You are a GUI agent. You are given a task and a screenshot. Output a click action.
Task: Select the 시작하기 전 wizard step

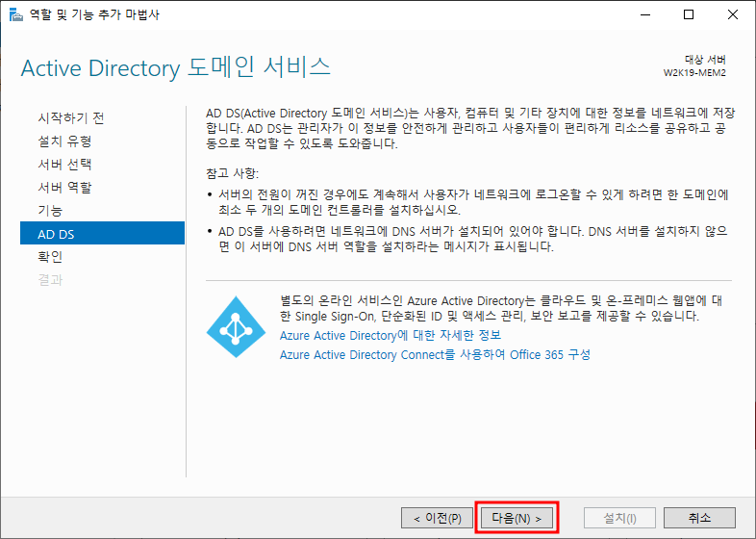click(x=71, y=117)
